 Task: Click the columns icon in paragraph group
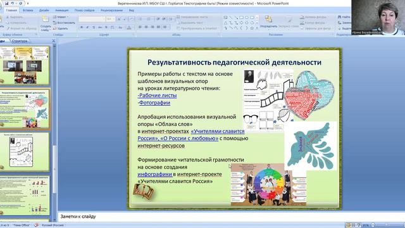point(165,27)
